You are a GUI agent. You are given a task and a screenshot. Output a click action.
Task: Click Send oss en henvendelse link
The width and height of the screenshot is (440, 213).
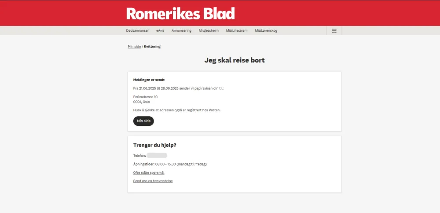click(153, 181)
